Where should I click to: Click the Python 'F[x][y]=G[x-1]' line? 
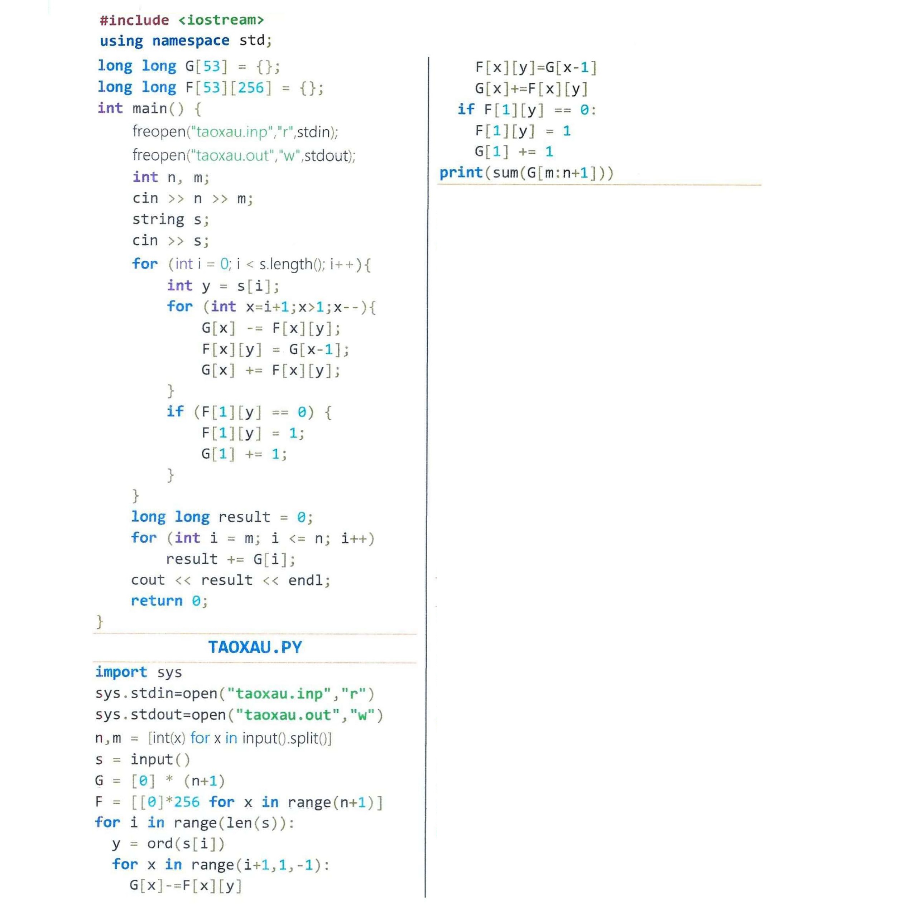[536, 68]
